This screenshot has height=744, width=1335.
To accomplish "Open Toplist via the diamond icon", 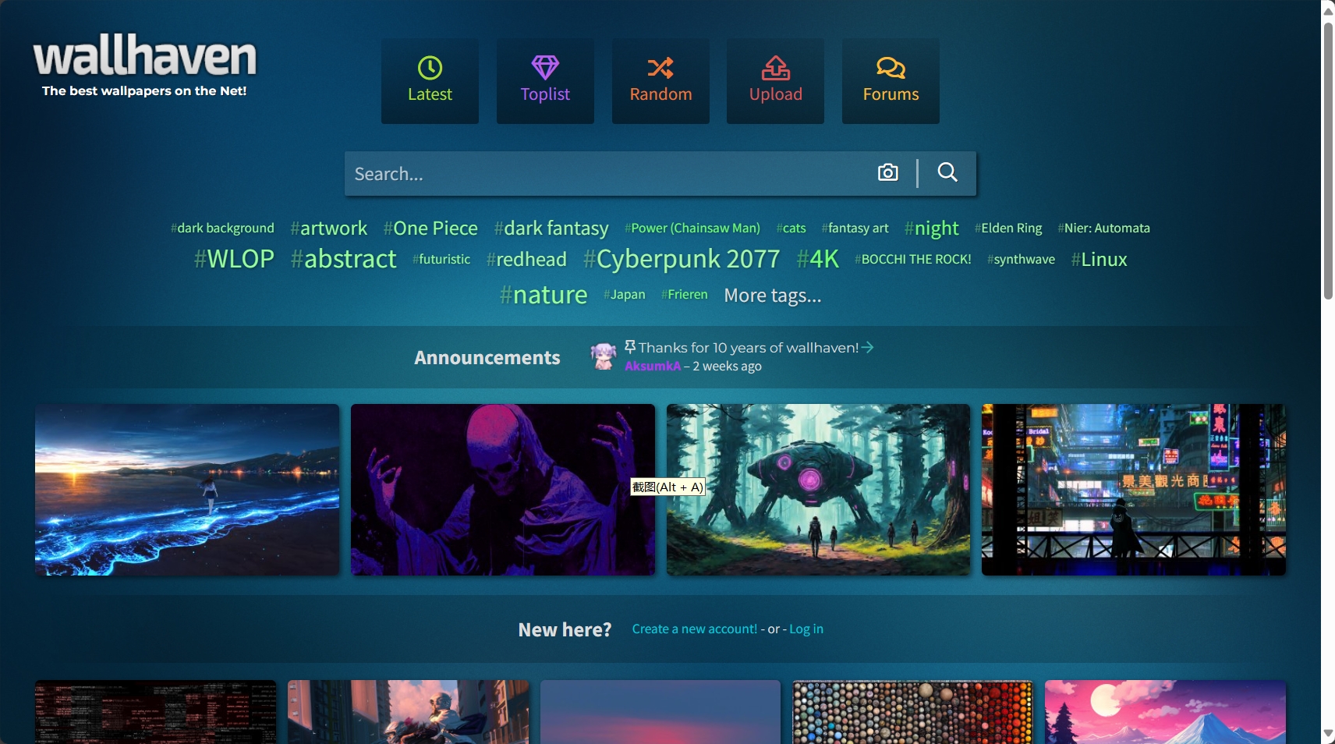I will [545, 68].
